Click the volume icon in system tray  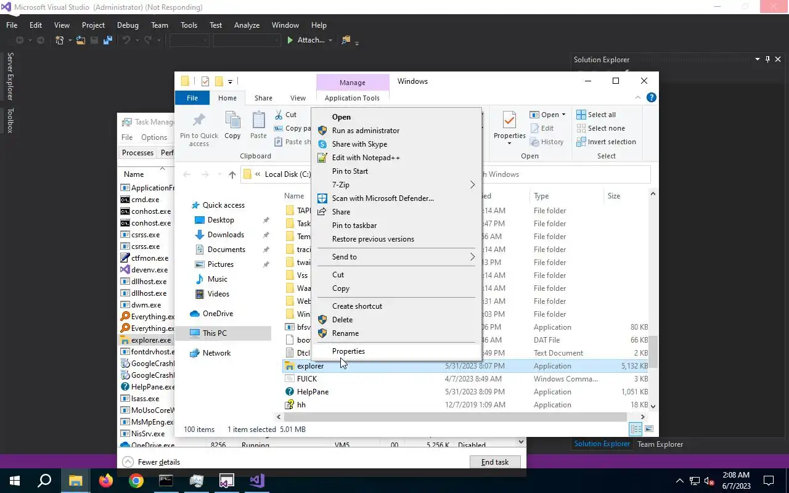point(709,481)
